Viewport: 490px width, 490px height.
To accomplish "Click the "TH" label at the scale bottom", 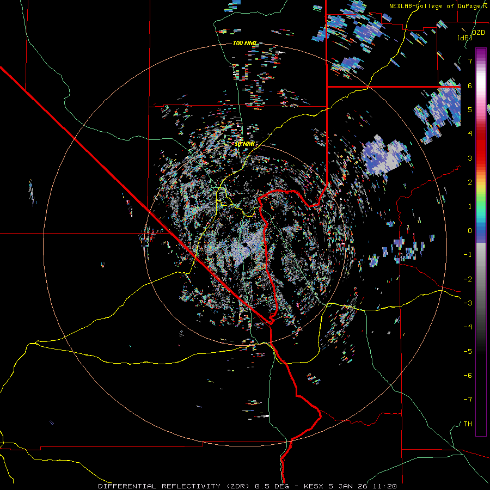I will (x=468, y=424).
